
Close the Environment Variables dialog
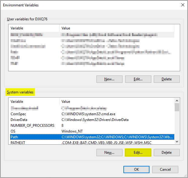click(182, 5)
